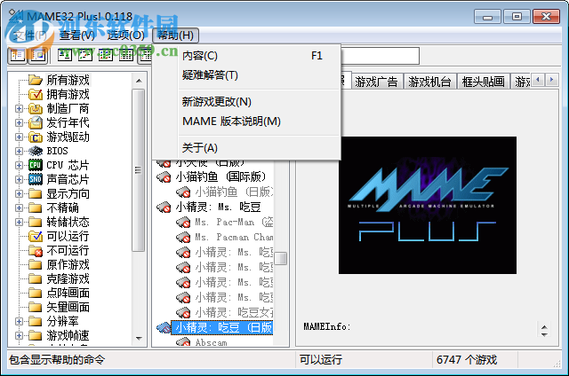The width and height of the screenshot is (569, 376).
Task: Click the 拥有游戏 checked folder icon
Action: pyautogui.click(x=36, y=94)
